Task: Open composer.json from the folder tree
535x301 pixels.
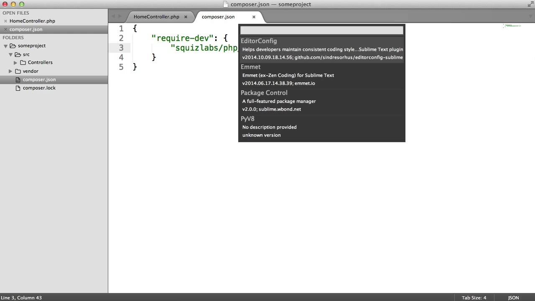Action: pyautogui.click(x=39, y=79)
